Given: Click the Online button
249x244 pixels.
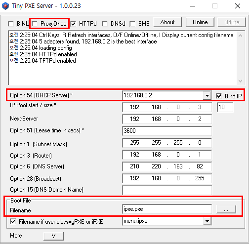Looking at the screenshot, I should [200, 22].
